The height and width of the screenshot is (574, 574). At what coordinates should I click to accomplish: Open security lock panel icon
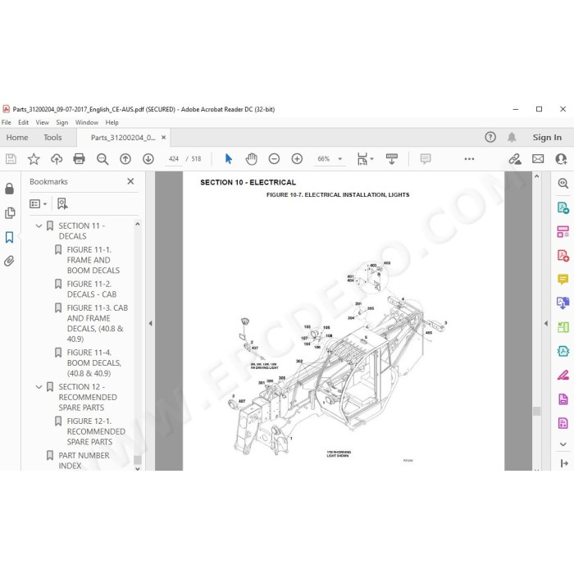click(x=10, y=189)
